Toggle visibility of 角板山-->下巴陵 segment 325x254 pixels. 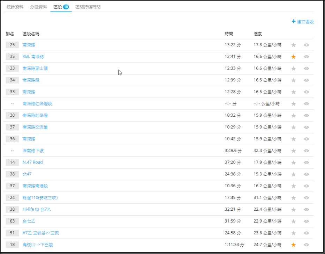tap(307, 245)
